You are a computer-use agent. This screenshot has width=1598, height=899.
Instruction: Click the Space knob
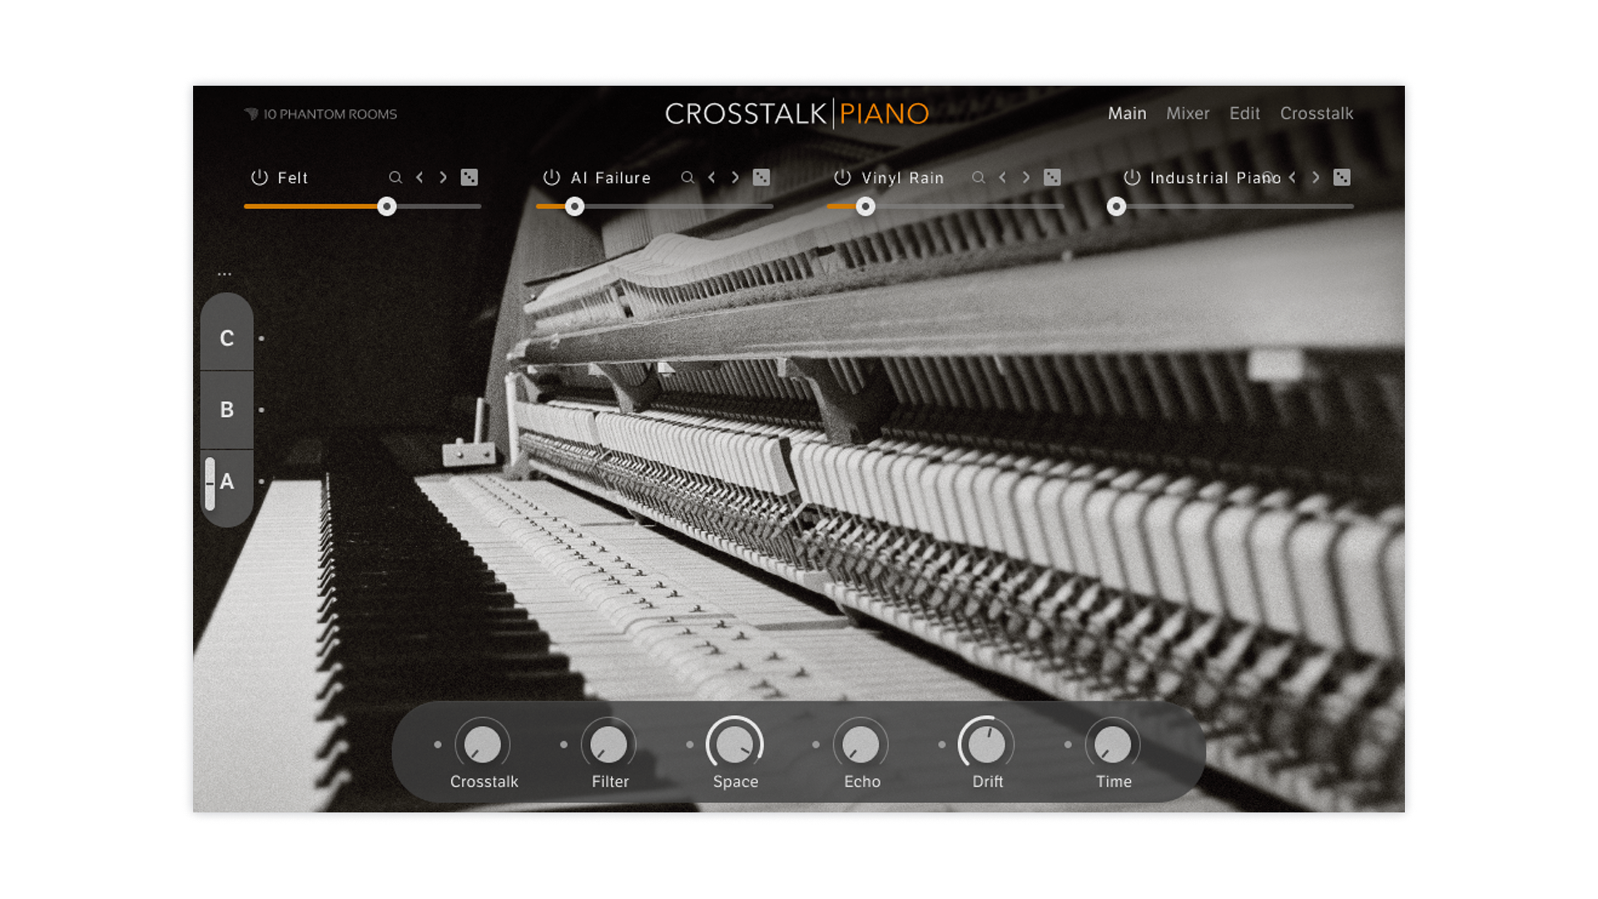(735, 744)
